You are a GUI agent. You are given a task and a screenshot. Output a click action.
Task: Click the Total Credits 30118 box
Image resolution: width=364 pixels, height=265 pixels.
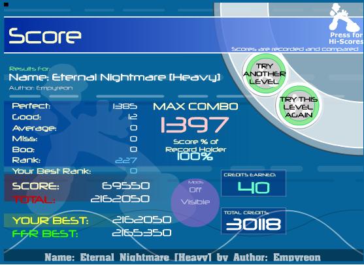click(254, 221)
